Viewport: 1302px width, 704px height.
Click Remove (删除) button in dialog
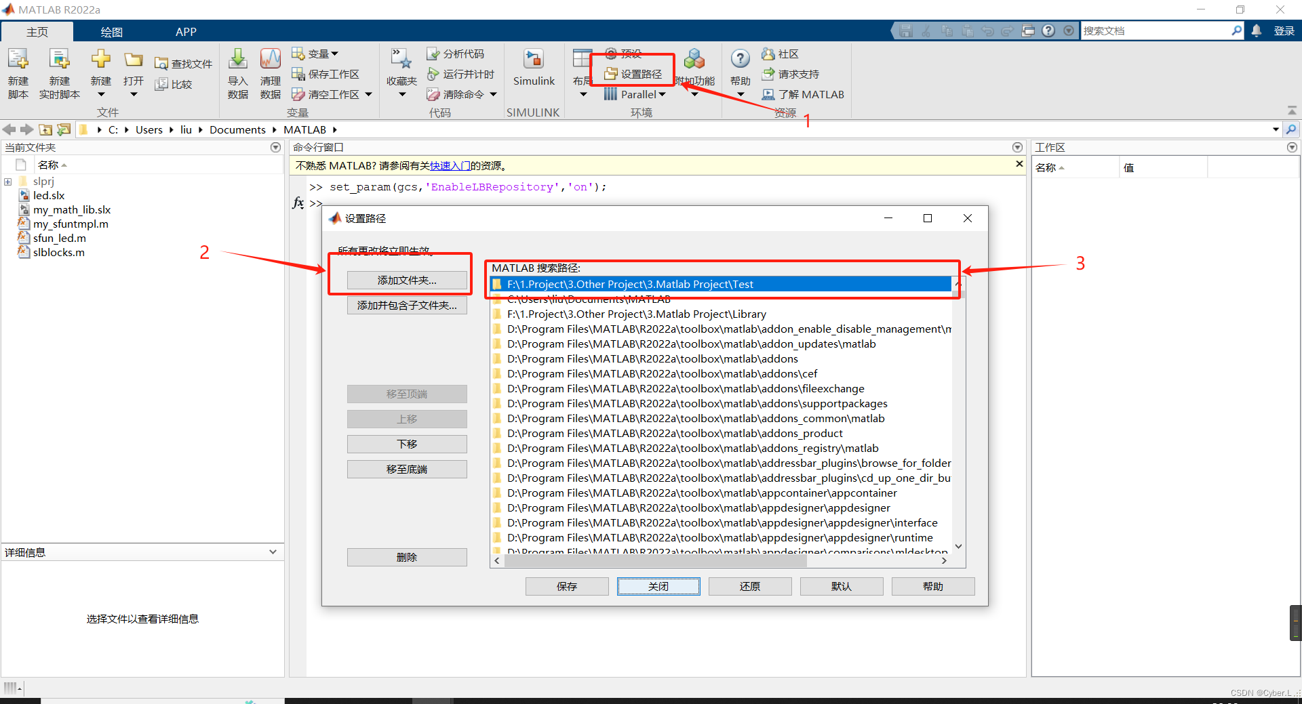tap(407, 557)
